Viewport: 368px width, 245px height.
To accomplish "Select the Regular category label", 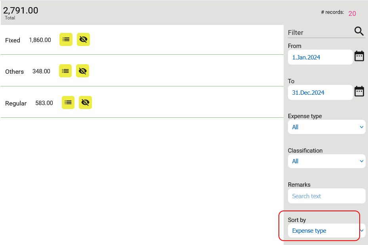I will click(16, 103).
